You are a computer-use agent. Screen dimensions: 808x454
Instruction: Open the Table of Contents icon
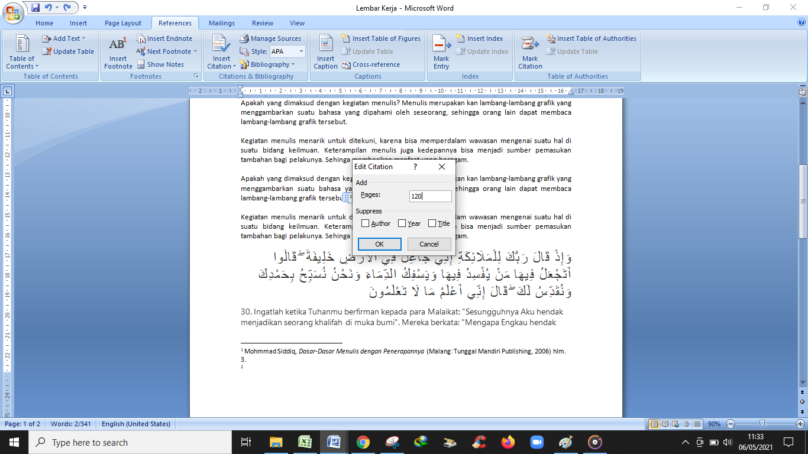click(22, 45)
